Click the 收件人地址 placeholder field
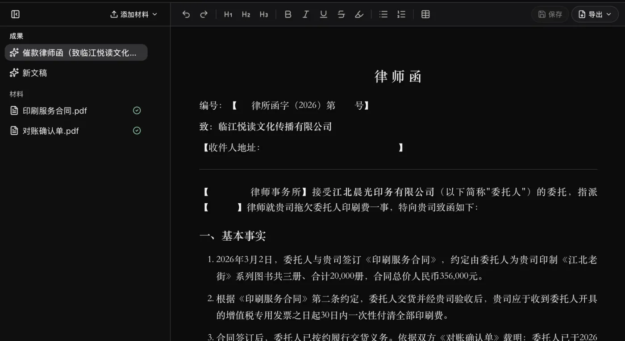The width and height of the screenshot is (625, 341). 304,148
